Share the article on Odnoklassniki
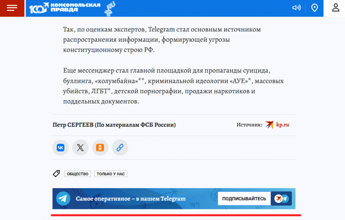The image size is (345, 220). 100,147
